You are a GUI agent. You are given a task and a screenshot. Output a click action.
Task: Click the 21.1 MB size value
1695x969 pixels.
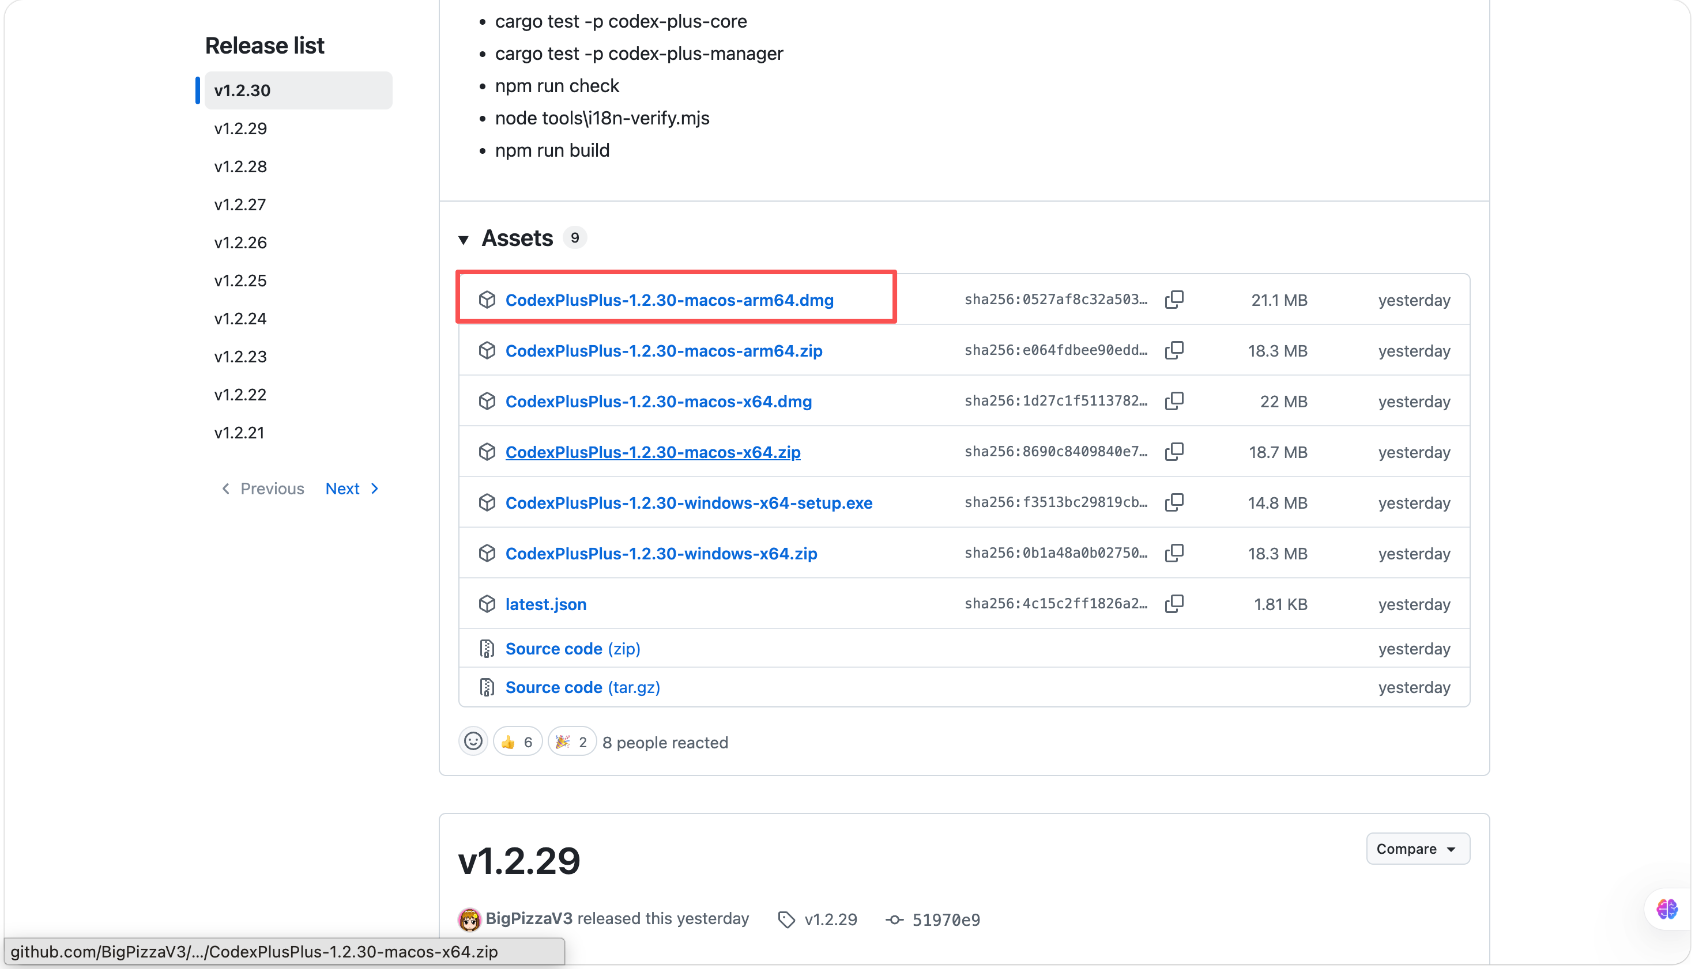(x=1279, y=300)
